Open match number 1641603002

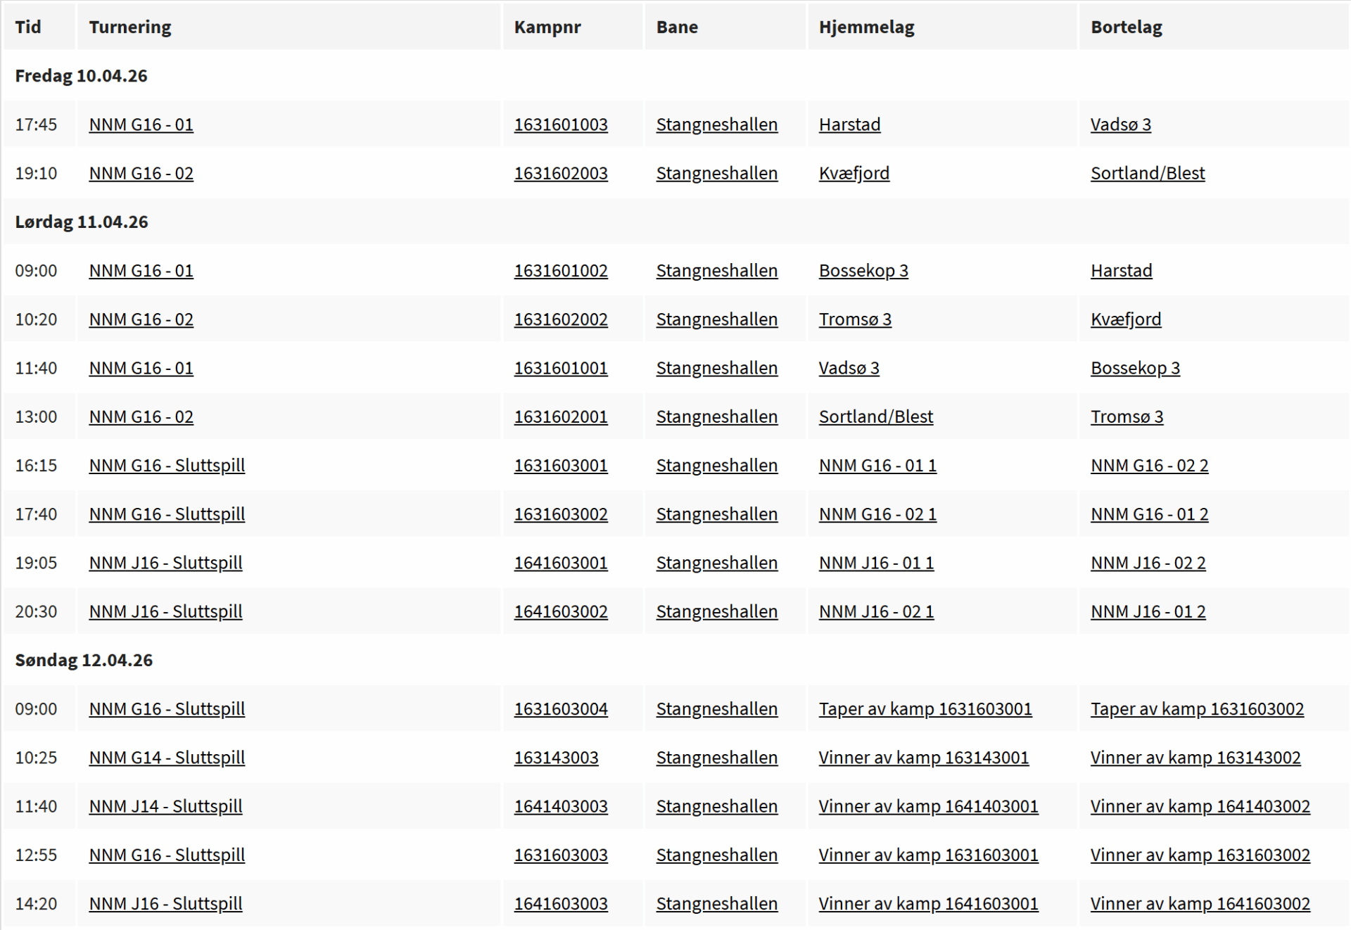coord(560,611)
